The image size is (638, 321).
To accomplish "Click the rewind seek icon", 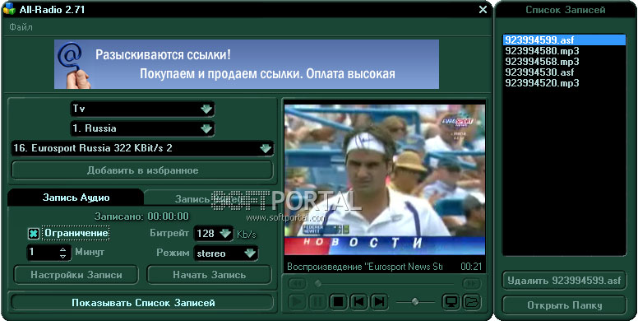I will (297, 283).
